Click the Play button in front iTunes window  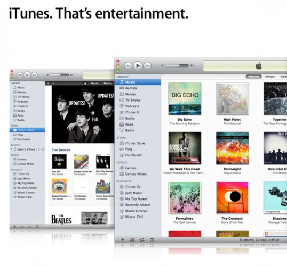[x=138, y=65]
